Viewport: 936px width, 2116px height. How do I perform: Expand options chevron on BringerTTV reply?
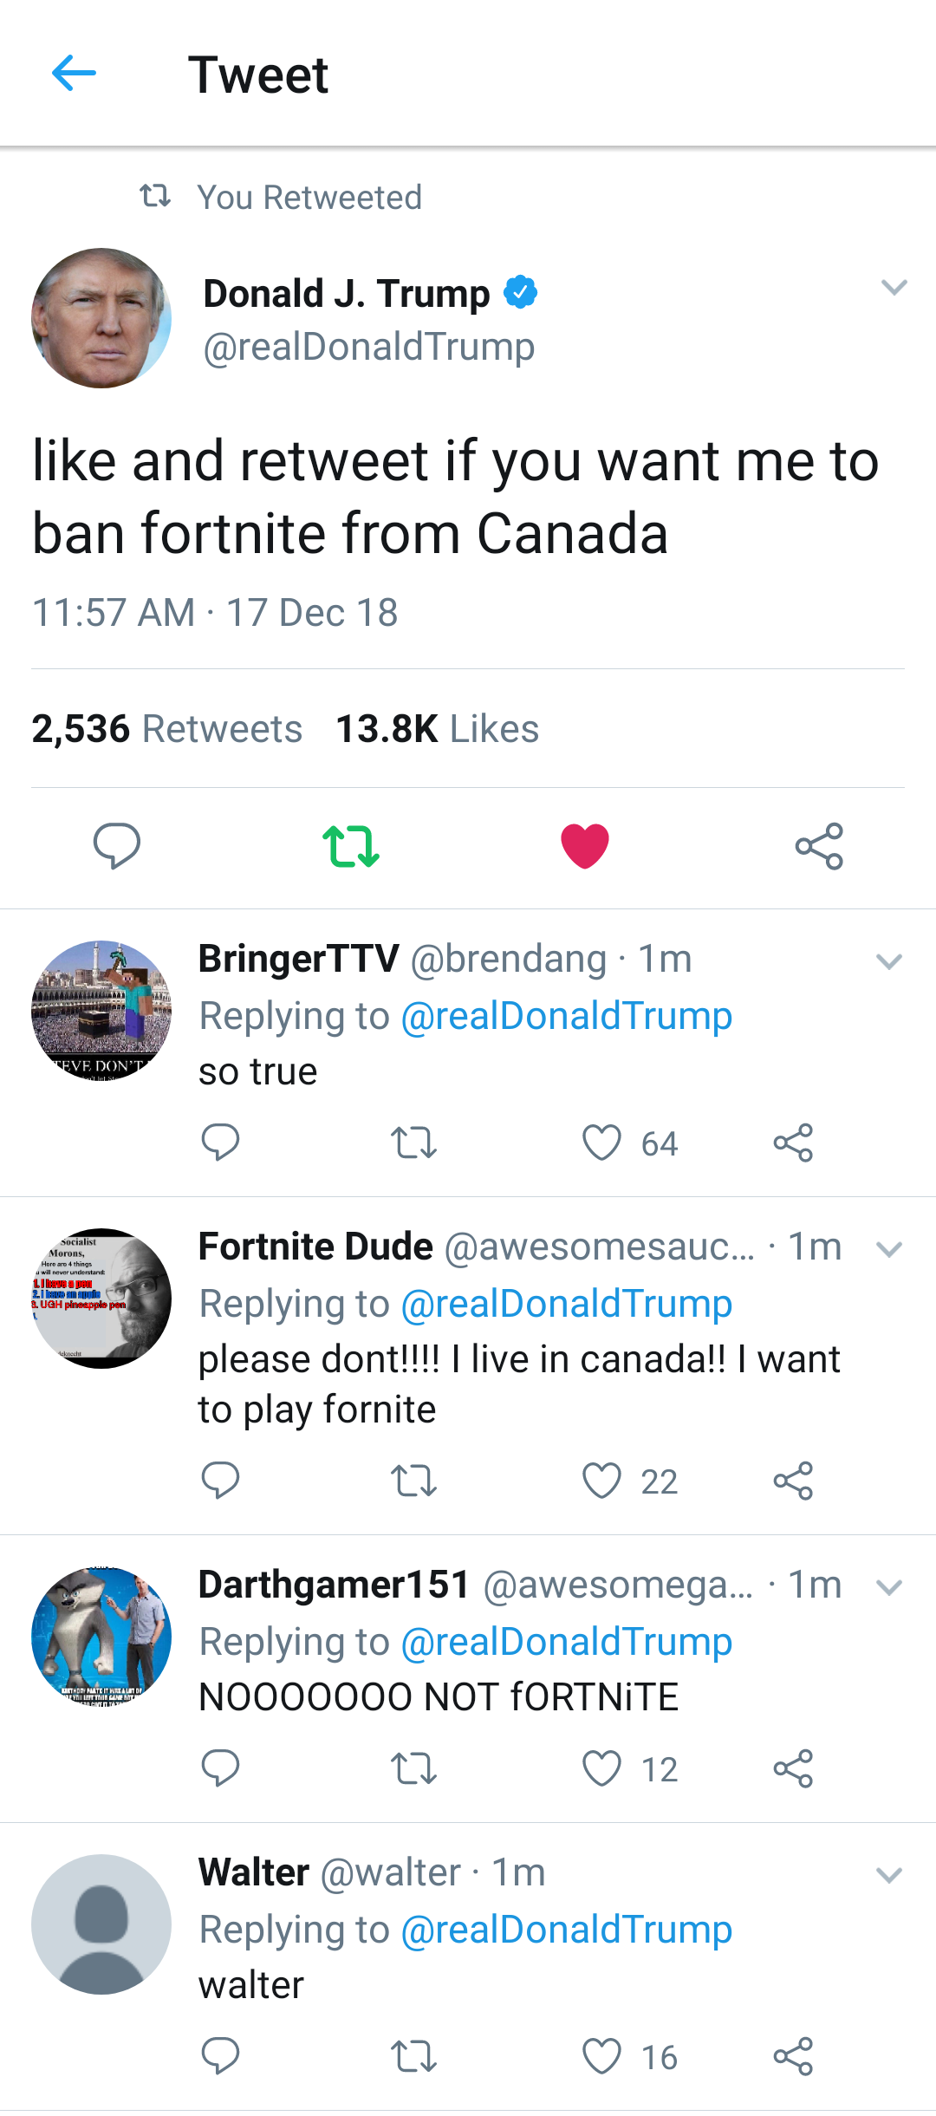pyautogui.click(x=889, y=961)
